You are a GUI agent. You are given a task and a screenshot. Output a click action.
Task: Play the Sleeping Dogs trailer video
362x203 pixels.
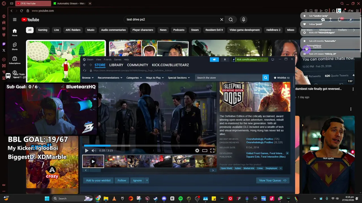[87, 151]
